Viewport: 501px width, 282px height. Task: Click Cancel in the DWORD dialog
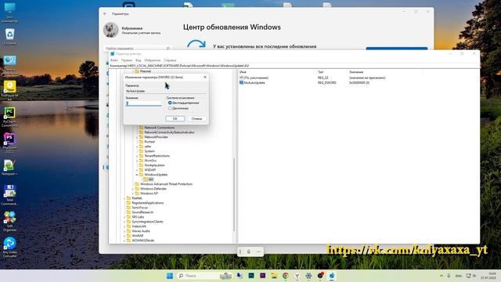[x=196, y=118]
